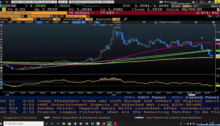Open the Bloomberg help question mark
220x126 pixels.
pyautogui.click(x=216, y=2)
